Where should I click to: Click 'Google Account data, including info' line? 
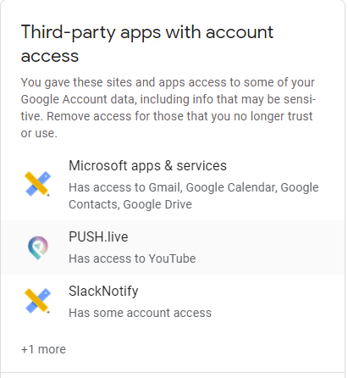(168, 99)
